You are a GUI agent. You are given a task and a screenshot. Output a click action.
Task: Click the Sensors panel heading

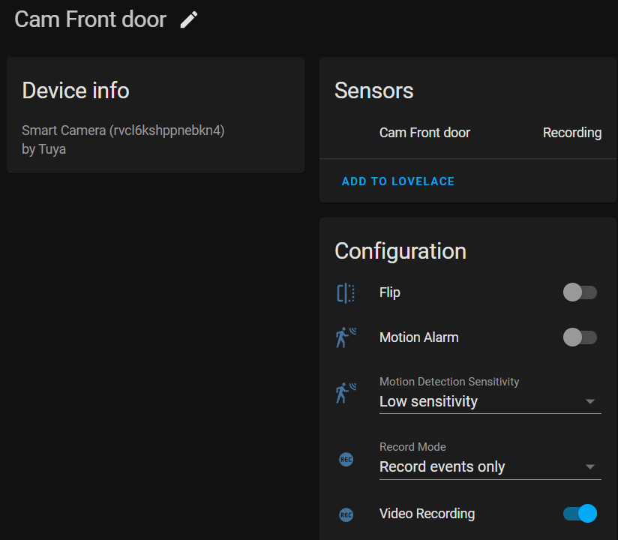373,91
